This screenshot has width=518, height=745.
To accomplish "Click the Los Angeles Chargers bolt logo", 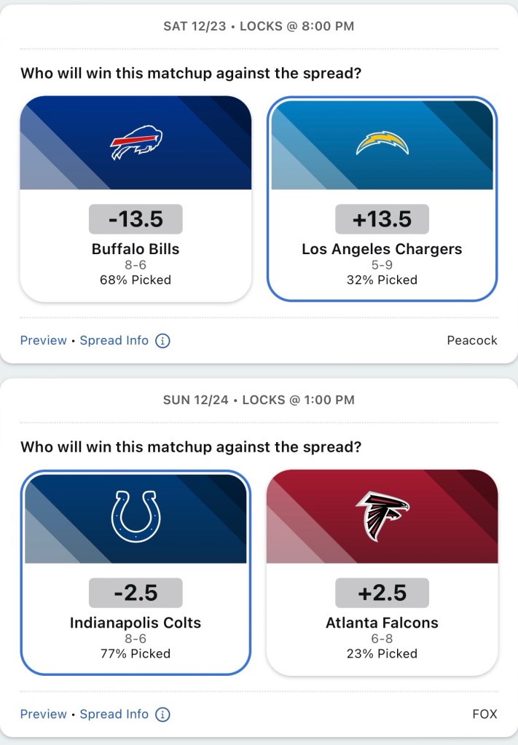I will point(382,143).
